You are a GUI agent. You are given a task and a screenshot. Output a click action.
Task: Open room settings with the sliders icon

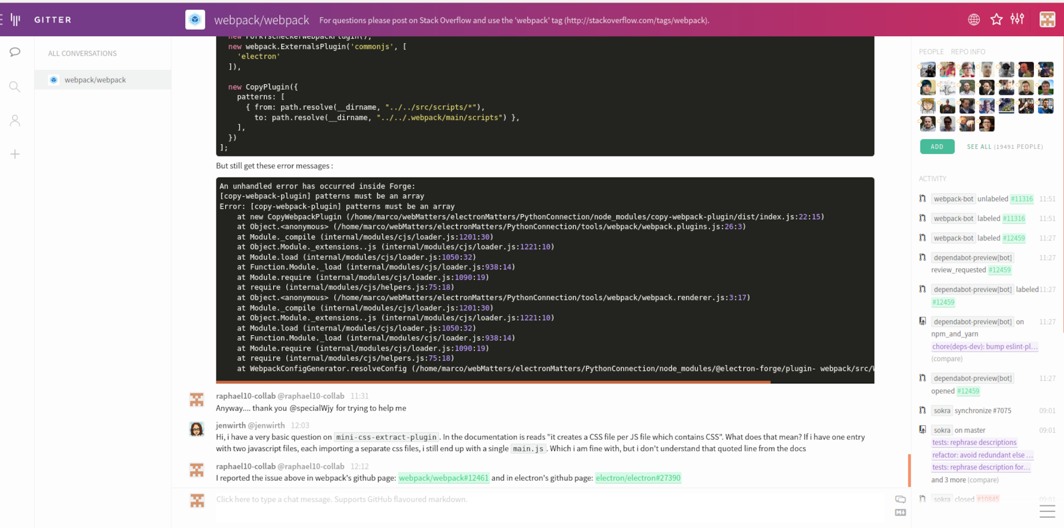tap(1017, 19)
